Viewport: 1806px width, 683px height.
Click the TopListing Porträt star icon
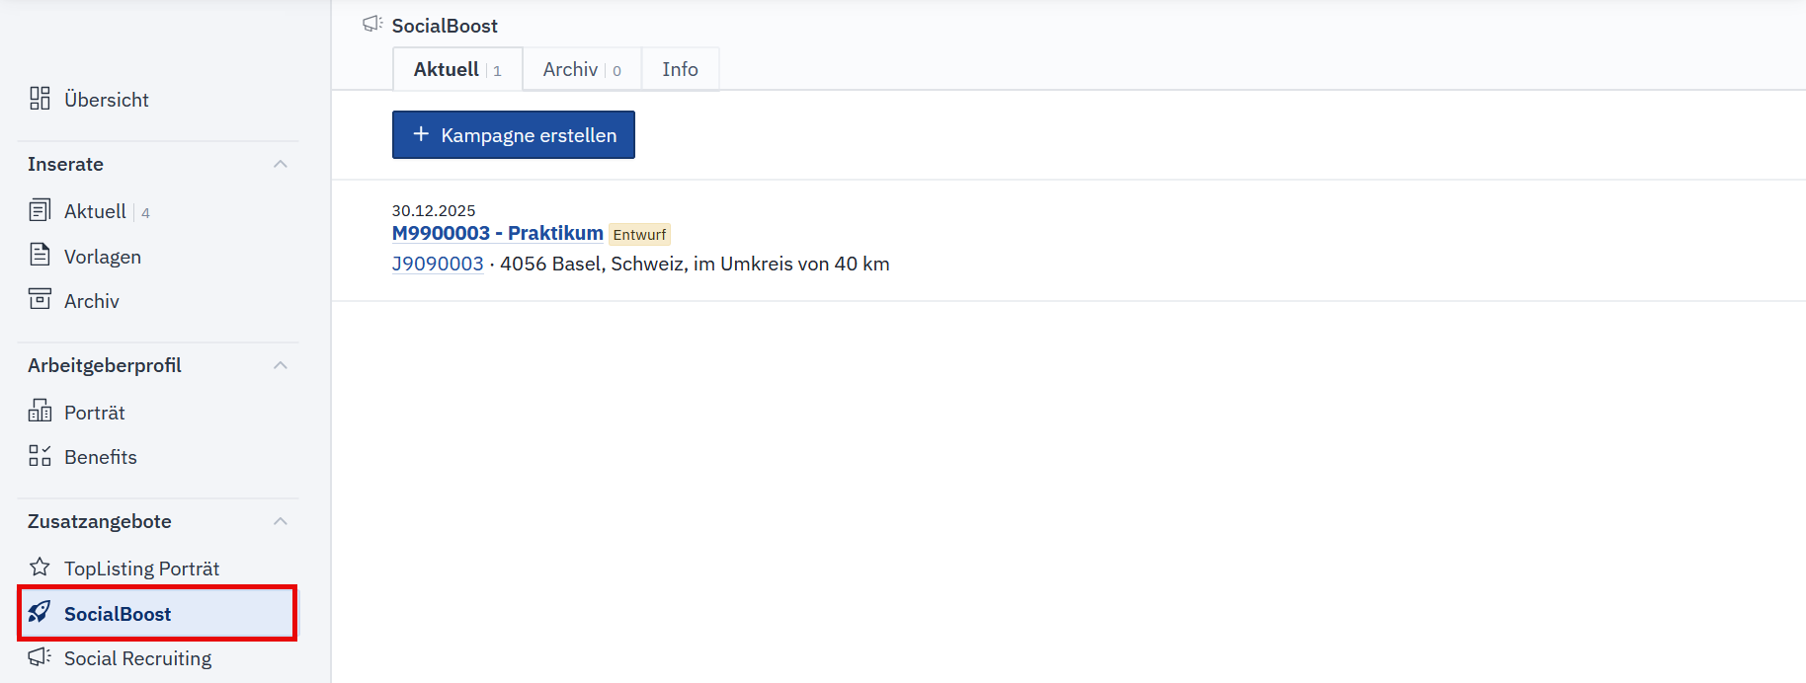40,567
